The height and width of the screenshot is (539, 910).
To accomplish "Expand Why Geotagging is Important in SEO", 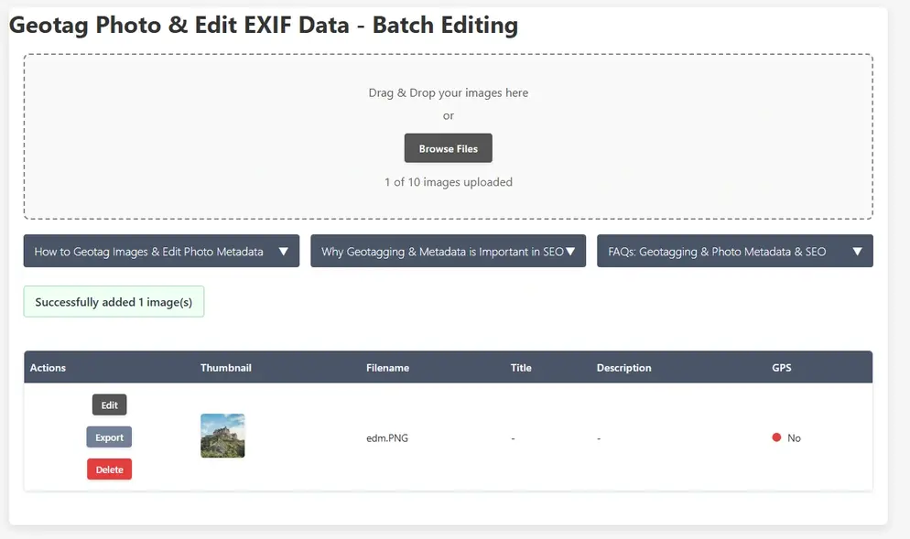I will coord(448,251).
